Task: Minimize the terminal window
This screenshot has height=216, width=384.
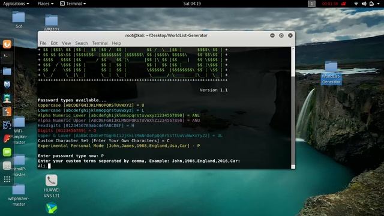Action: [272, 35]
